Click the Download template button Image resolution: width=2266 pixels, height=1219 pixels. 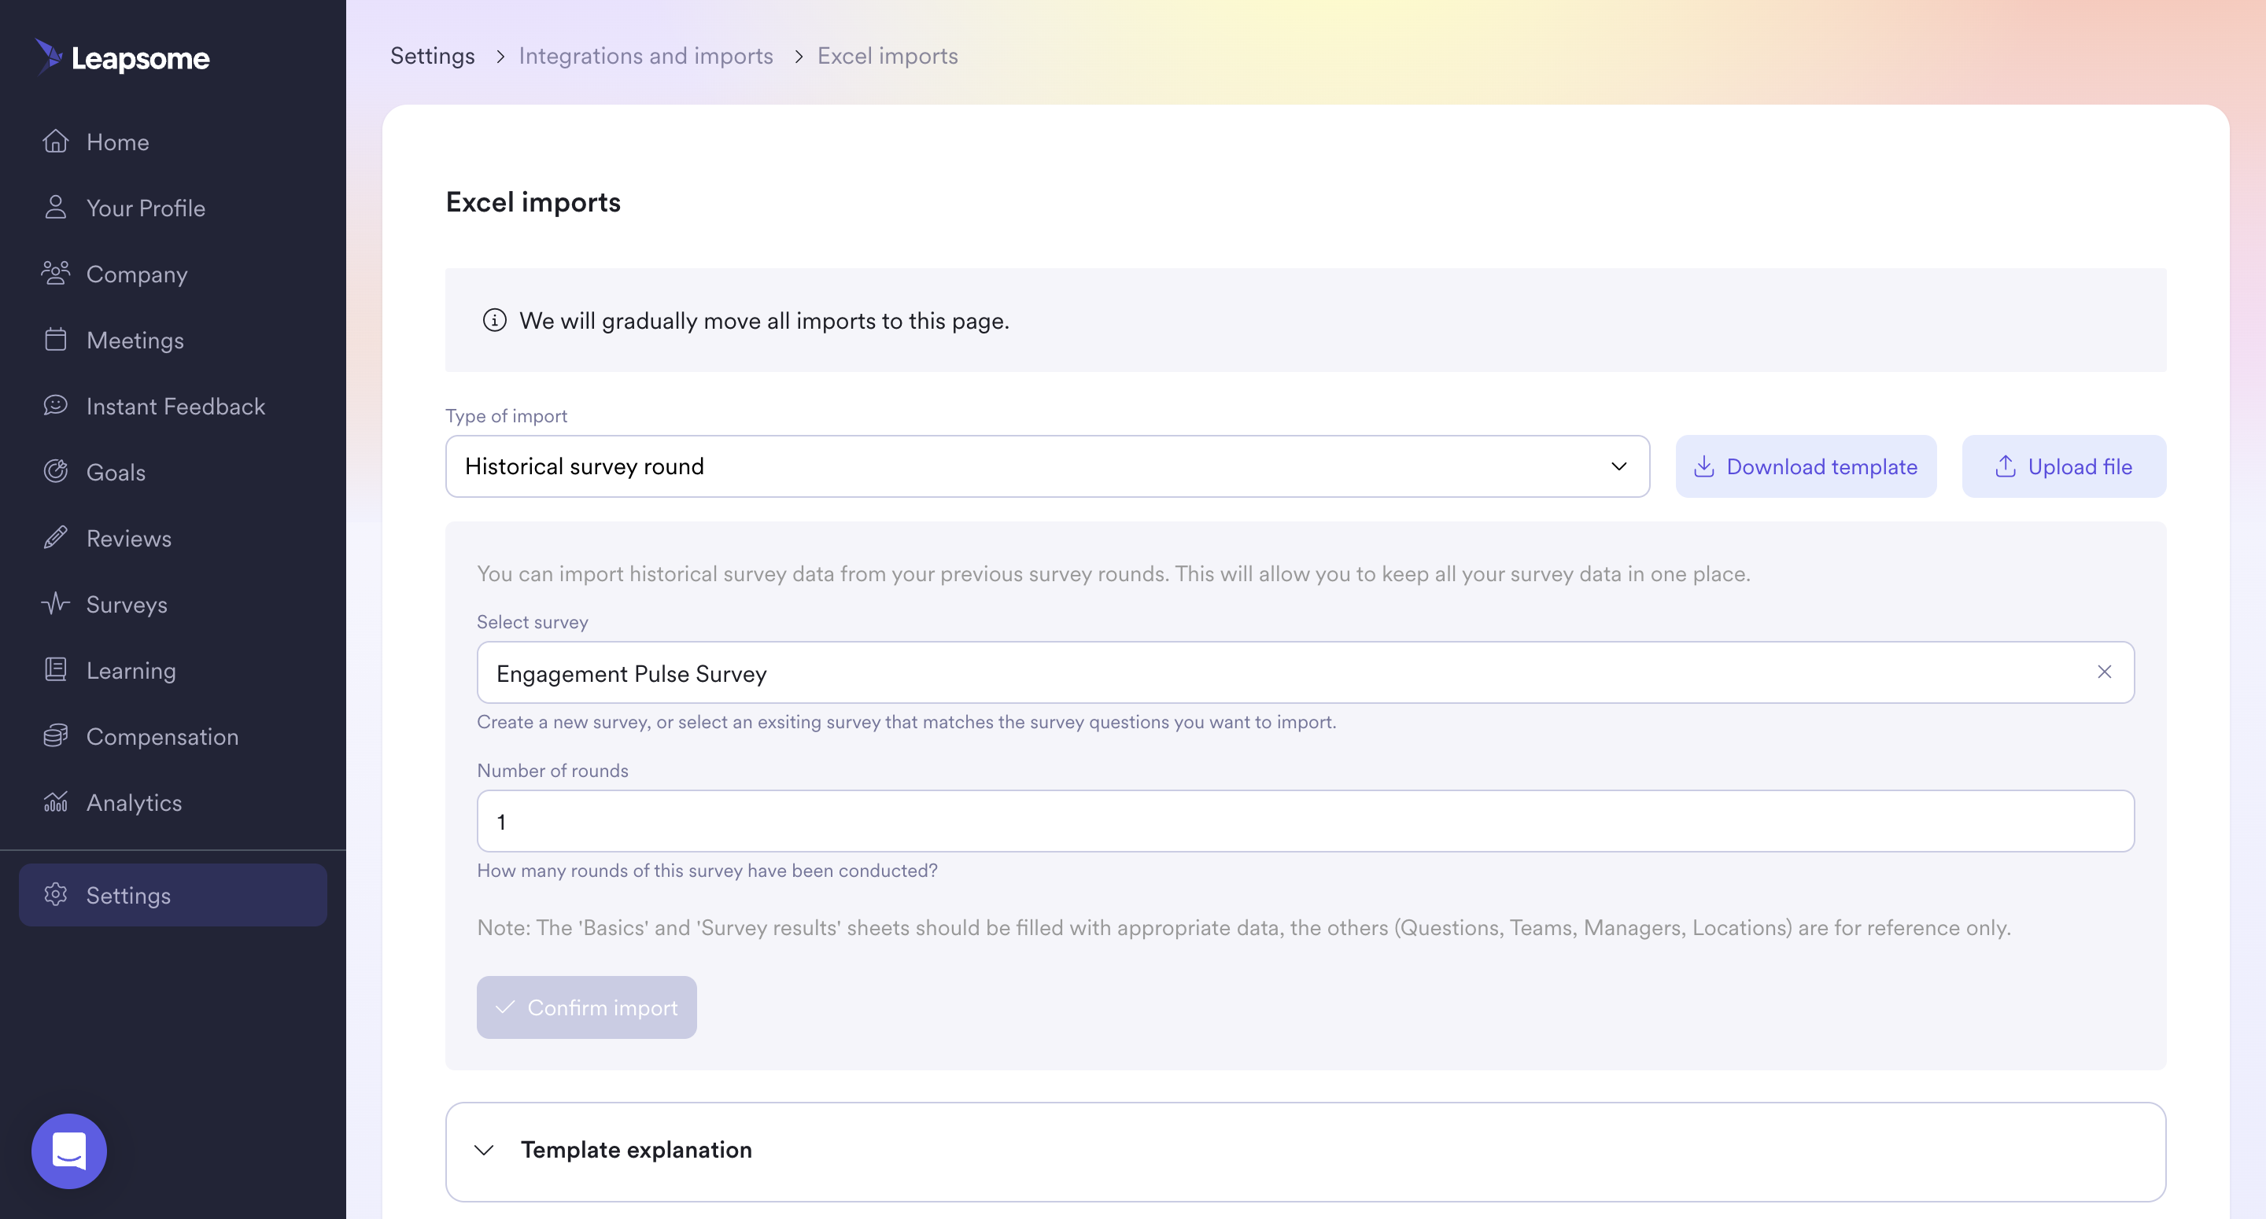click(1806, 466)
